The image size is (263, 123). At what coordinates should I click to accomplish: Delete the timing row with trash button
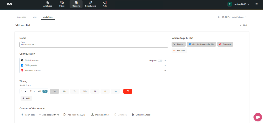coord(128,91)
